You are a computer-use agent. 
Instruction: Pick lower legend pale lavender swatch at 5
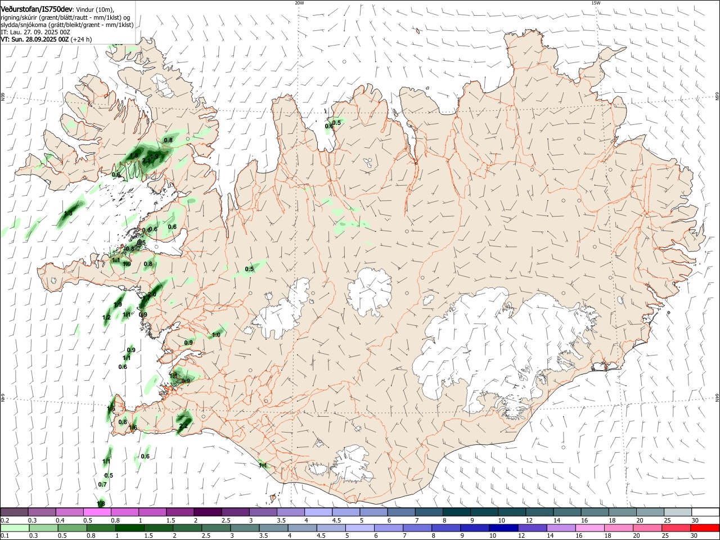[359, 528]
